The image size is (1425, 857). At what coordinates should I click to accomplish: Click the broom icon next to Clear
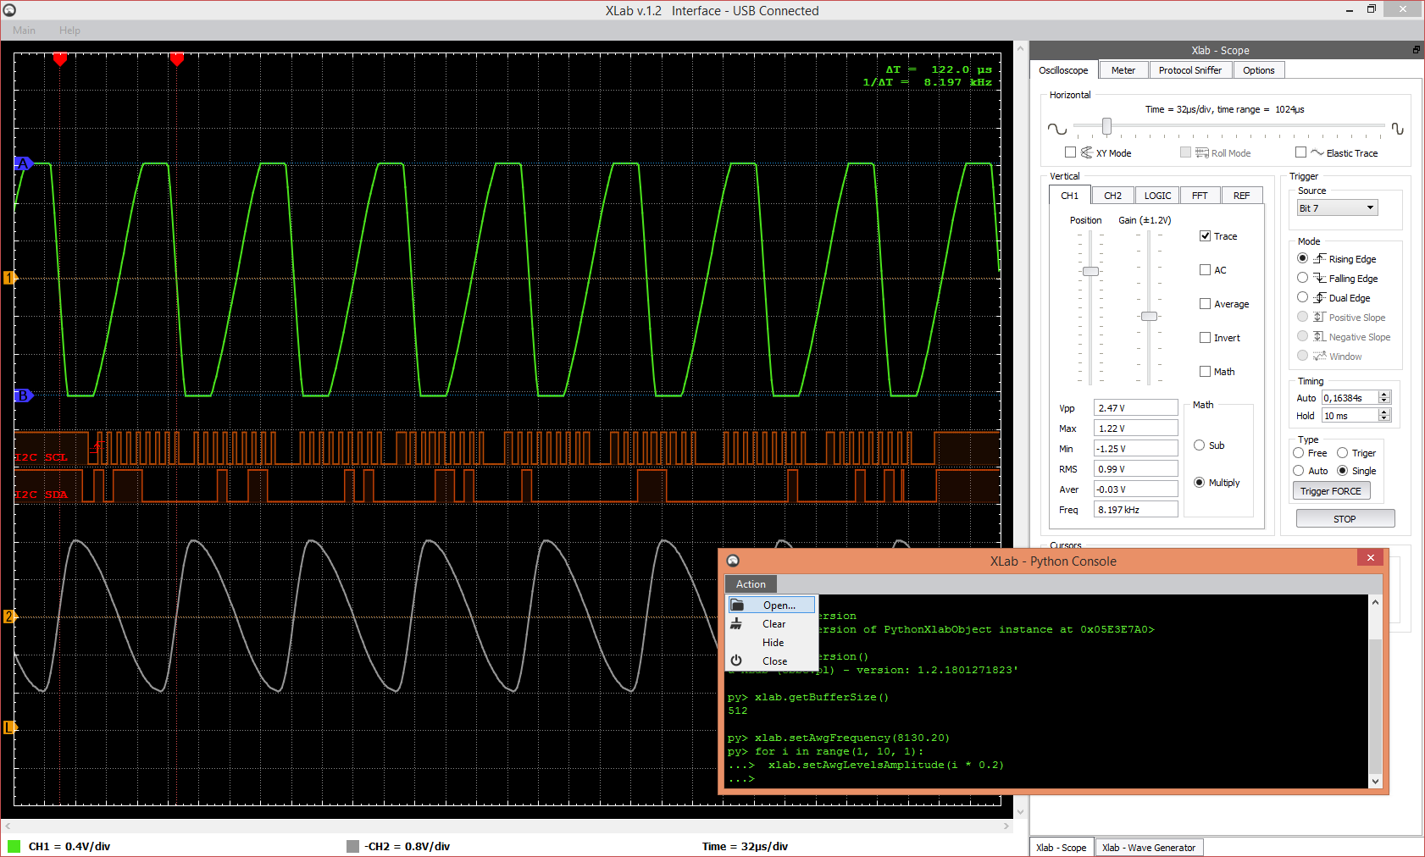[737, 623]
